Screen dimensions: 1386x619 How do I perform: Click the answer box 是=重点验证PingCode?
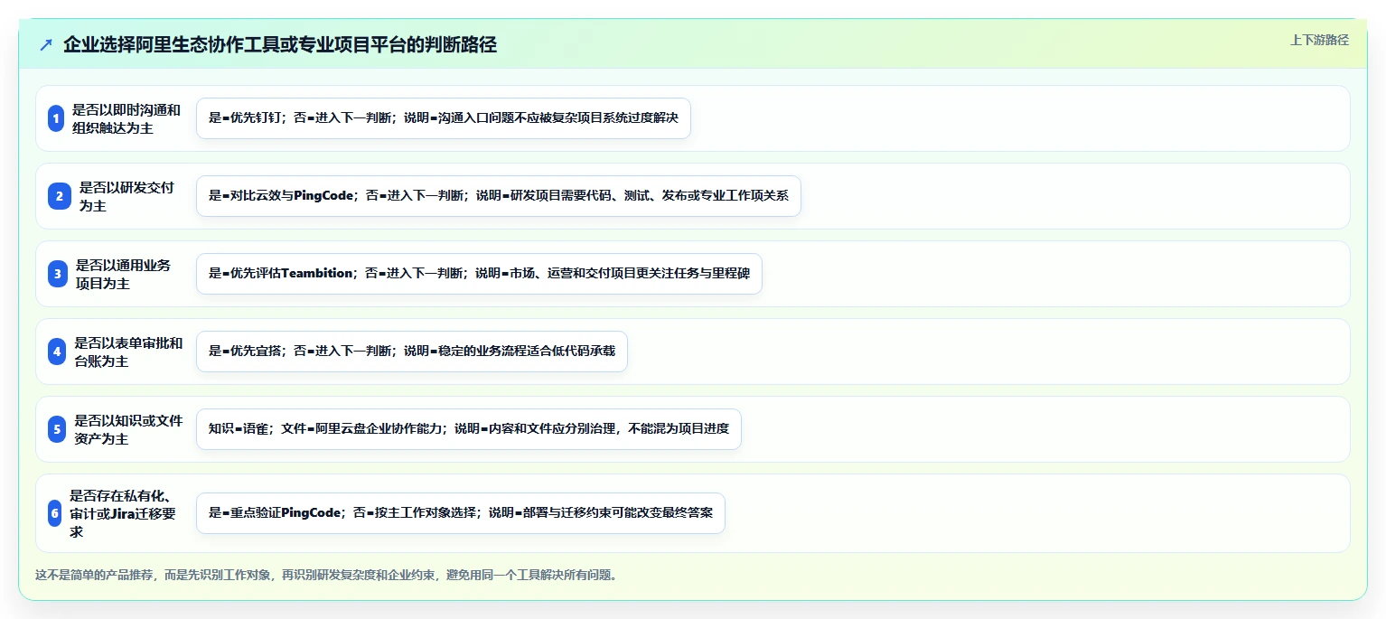point(461,513)
